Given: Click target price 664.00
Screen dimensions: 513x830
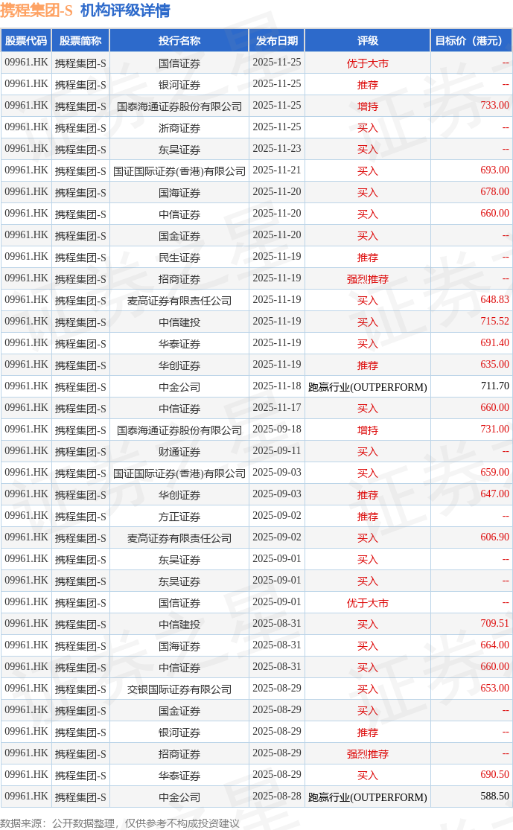Looking at the screenshot, I should [494, 645].
